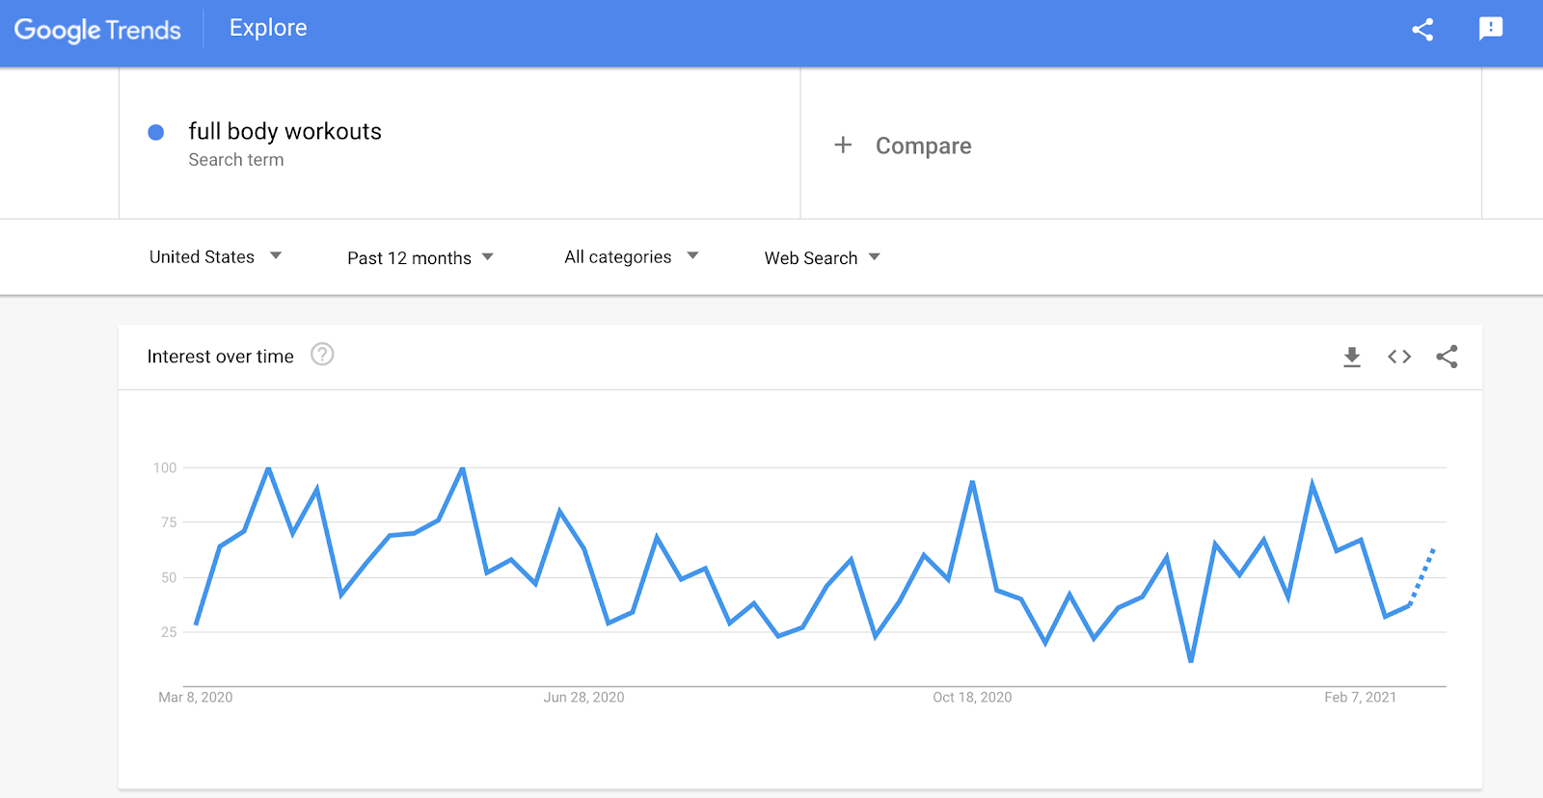This screenshot has width=1543, height=798.
Task: Share the Interest over time chart
Action: click(x=1447, y=357)
